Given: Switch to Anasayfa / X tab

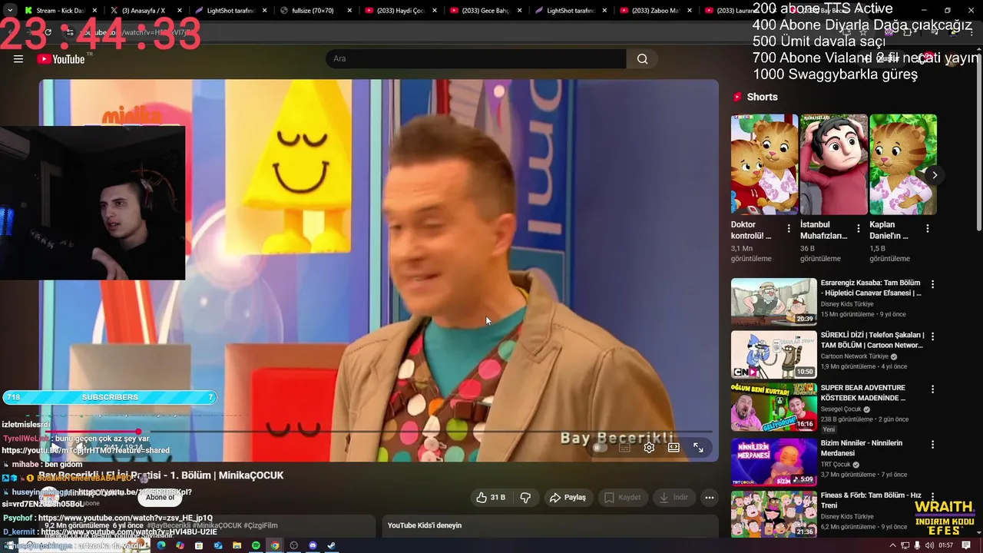Looking at the screenshot, I should pyautogui.click(x=144, y=11).
